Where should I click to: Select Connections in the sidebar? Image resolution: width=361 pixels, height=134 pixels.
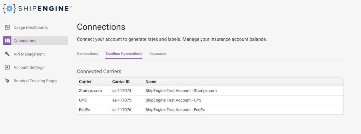(35, 40)
